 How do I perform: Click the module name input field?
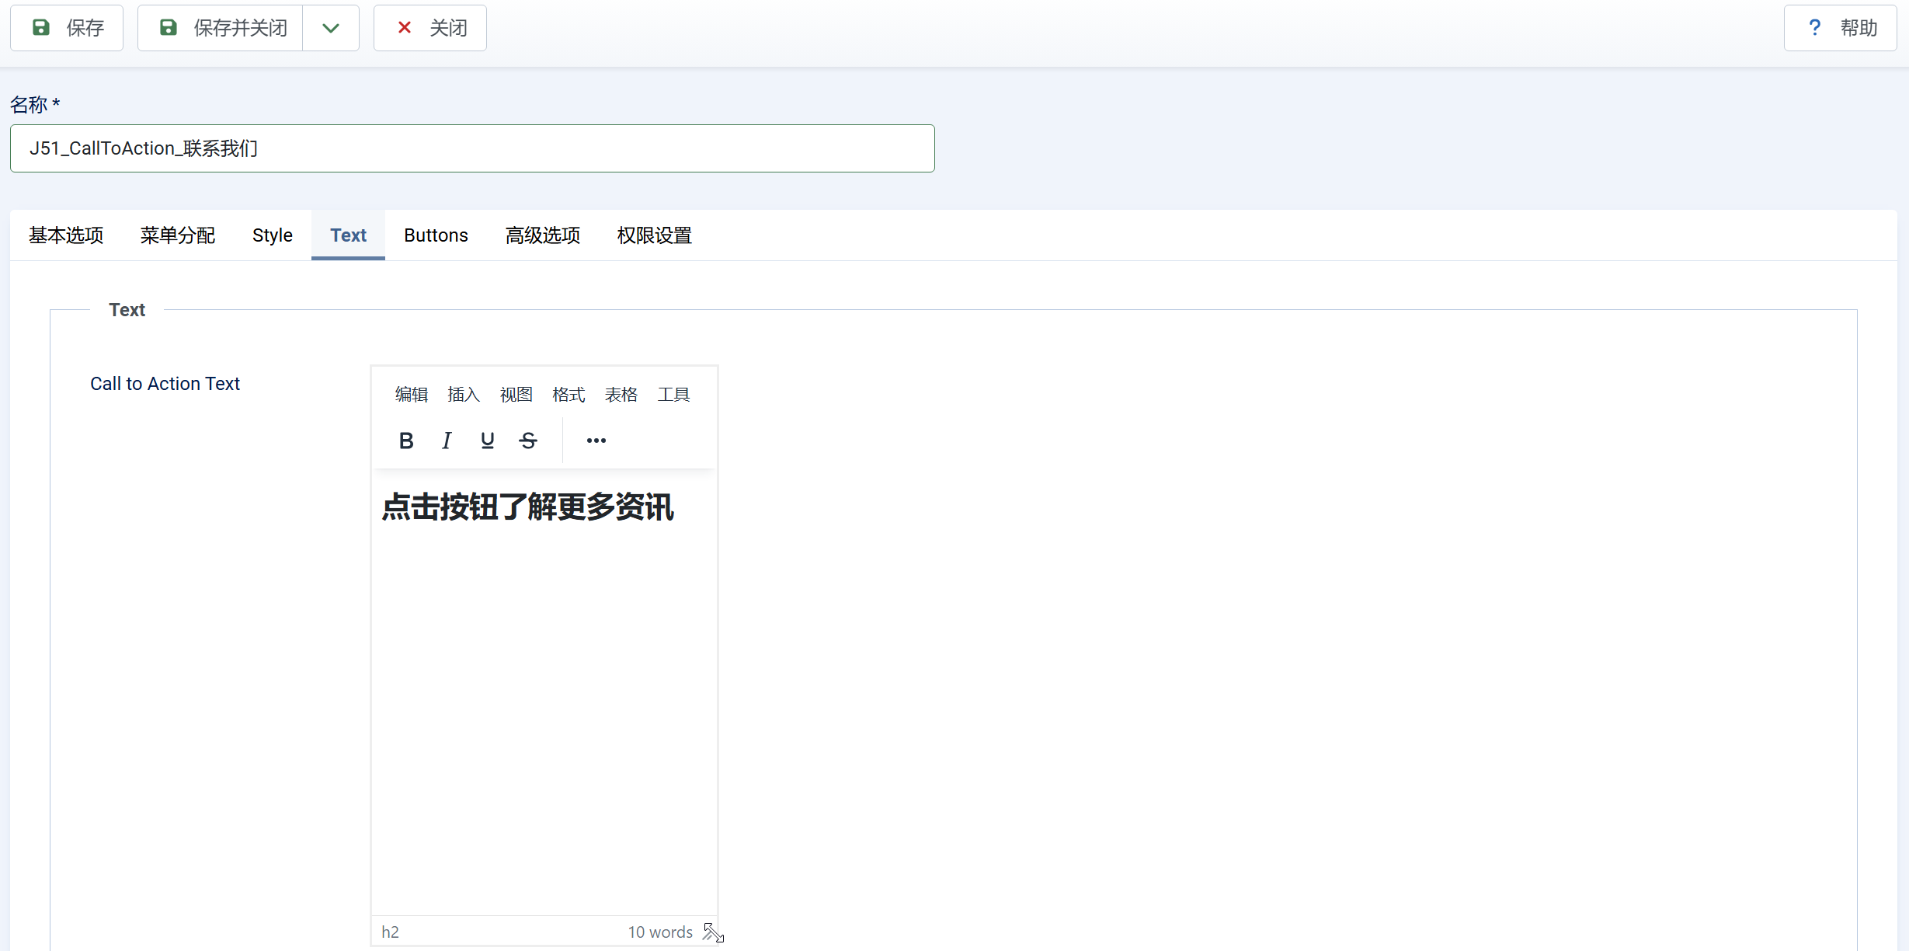coord(472,148)
